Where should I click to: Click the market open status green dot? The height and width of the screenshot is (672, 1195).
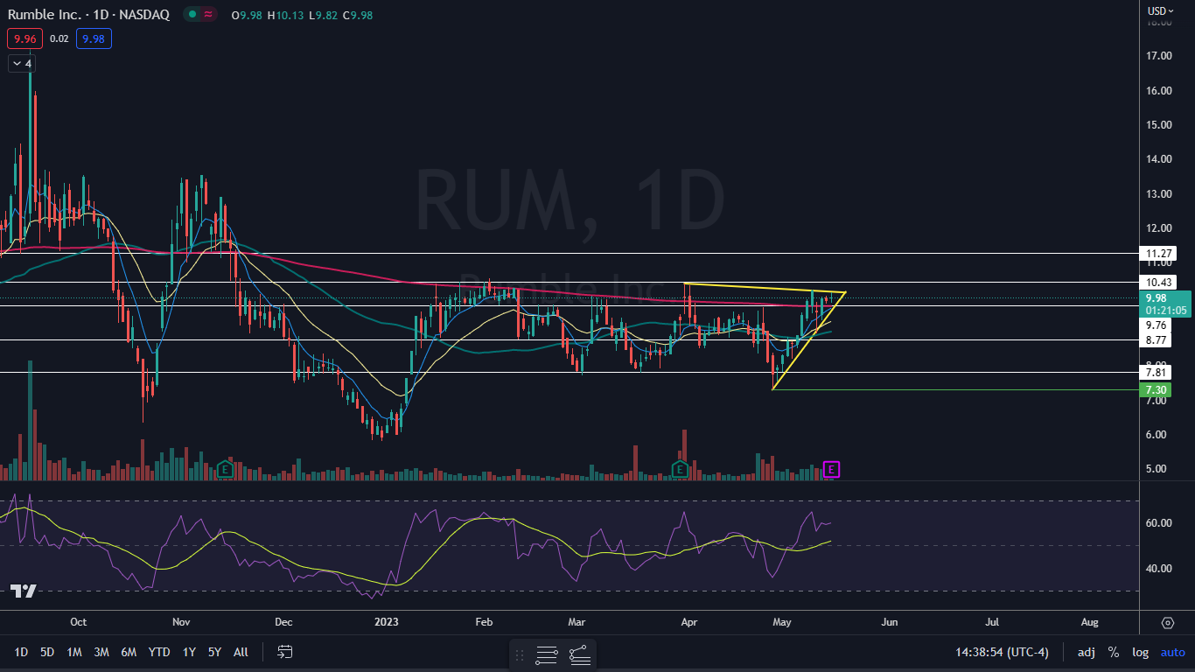(x=191, y=14)
